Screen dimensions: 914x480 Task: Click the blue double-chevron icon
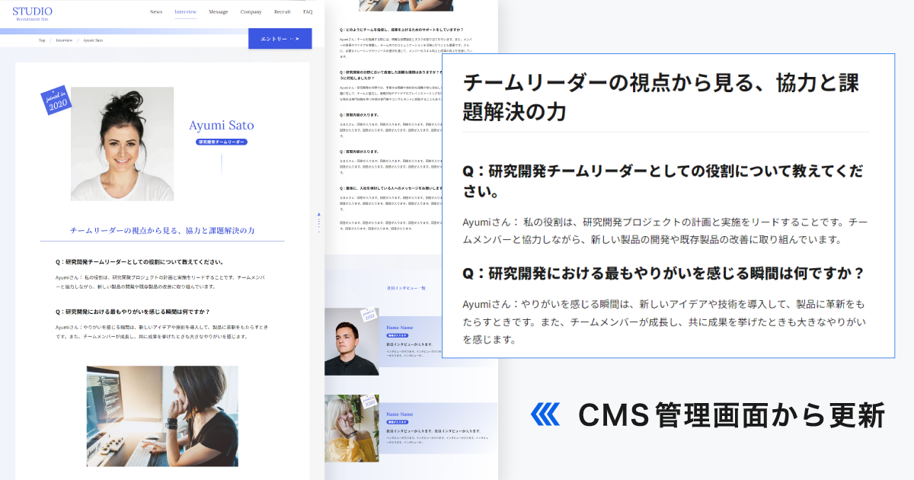(x=545, y=414)
